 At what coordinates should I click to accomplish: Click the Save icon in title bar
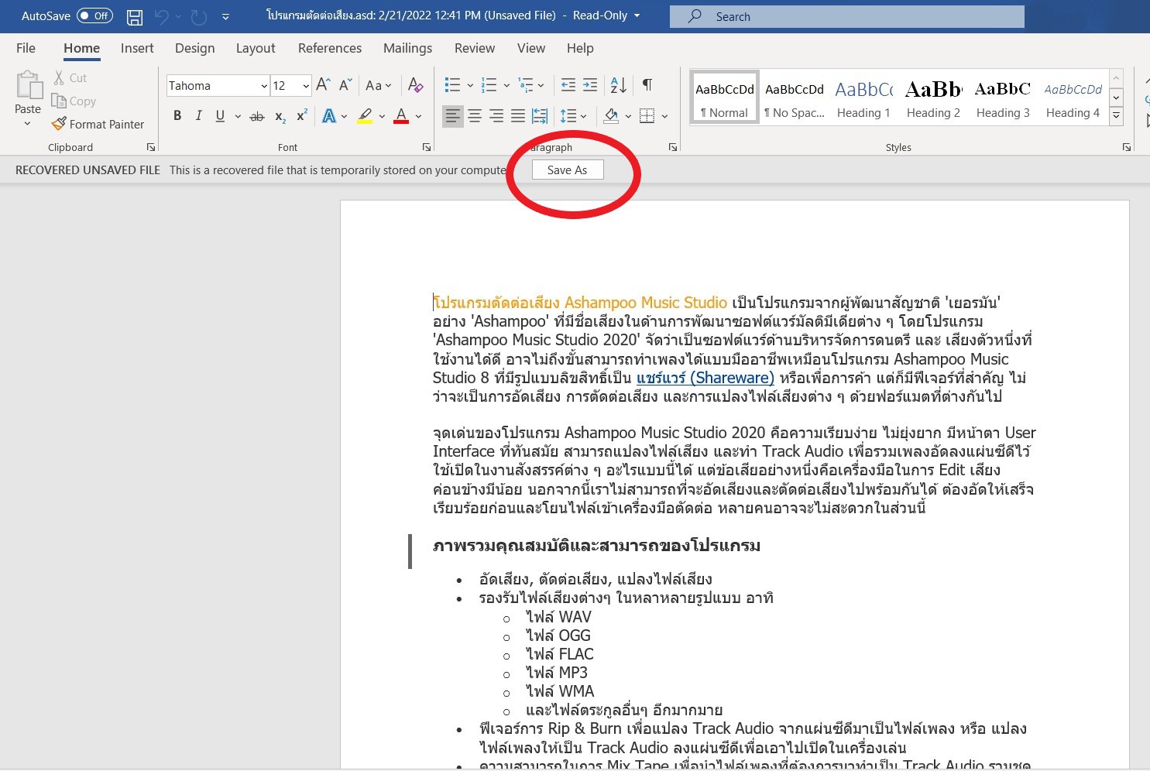click(x=135, y=16)
